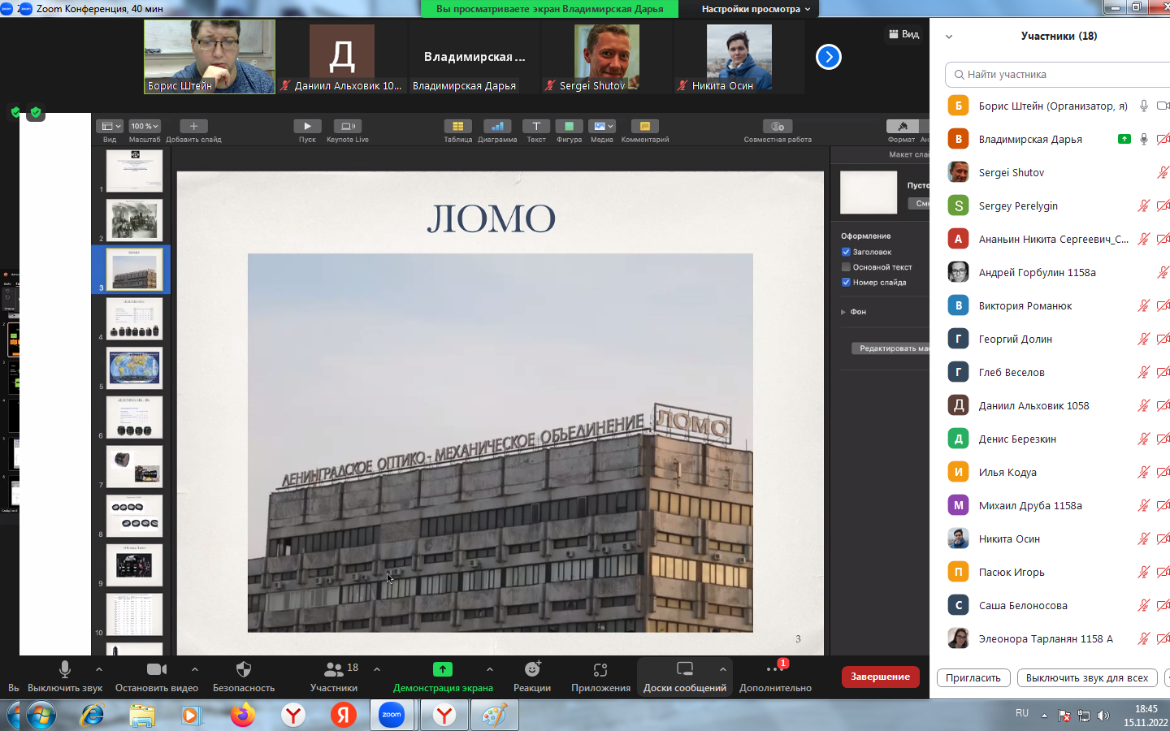Viewport: 1170px width, 731px height.
Task: Toggle the Номер слайда checkbox
Action: (846, 283)
